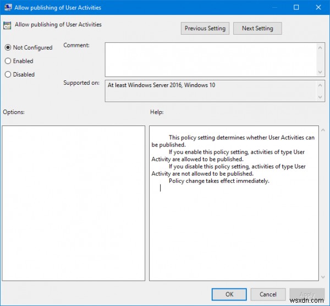Click the Supported on scroll up arrow

320,85
